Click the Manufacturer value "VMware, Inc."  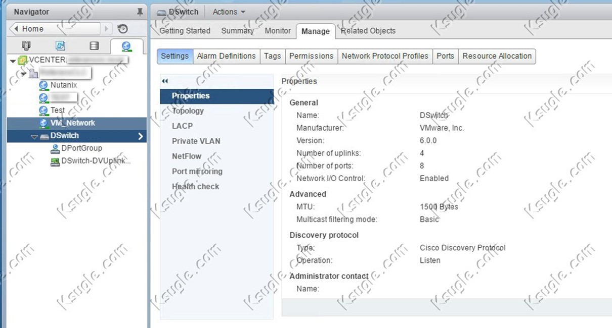click(442, 128)
